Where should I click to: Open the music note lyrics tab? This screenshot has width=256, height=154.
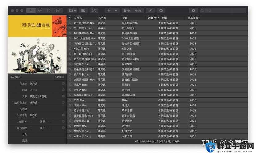click(x=40, y=10)
